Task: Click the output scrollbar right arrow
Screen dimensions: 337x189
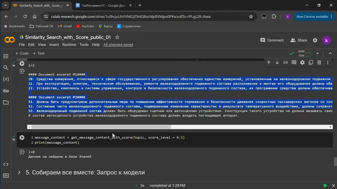Action: pyautogui.click(x=331, y=127)
